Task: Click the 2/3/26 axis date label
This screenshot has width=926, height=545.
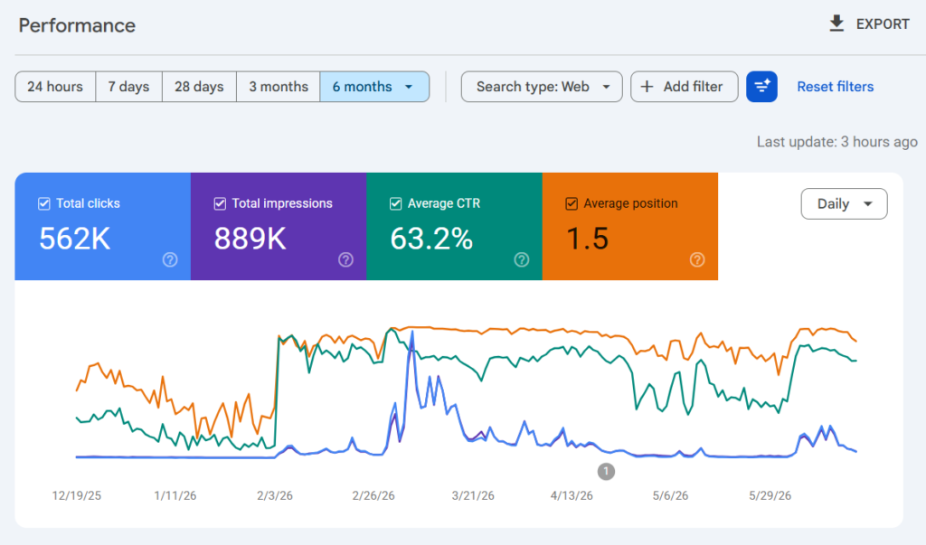Action: [275, 495]
